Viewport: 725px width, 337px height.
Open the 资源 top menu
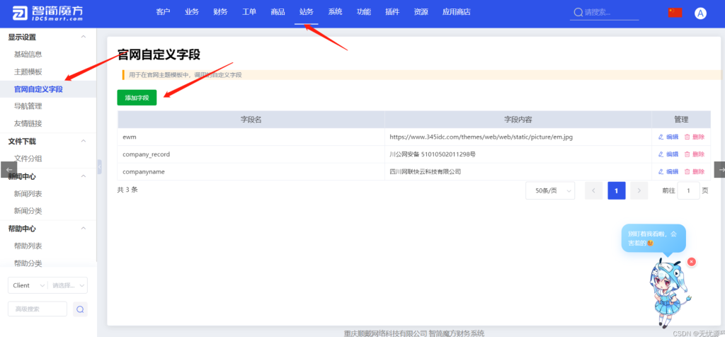click(x=421, y=12)
